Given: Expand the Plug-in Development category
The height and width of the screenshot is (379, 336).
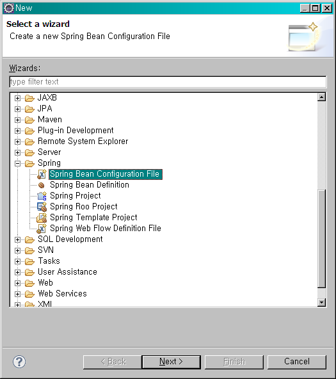Looking at the screenshot, I should 17,131.
